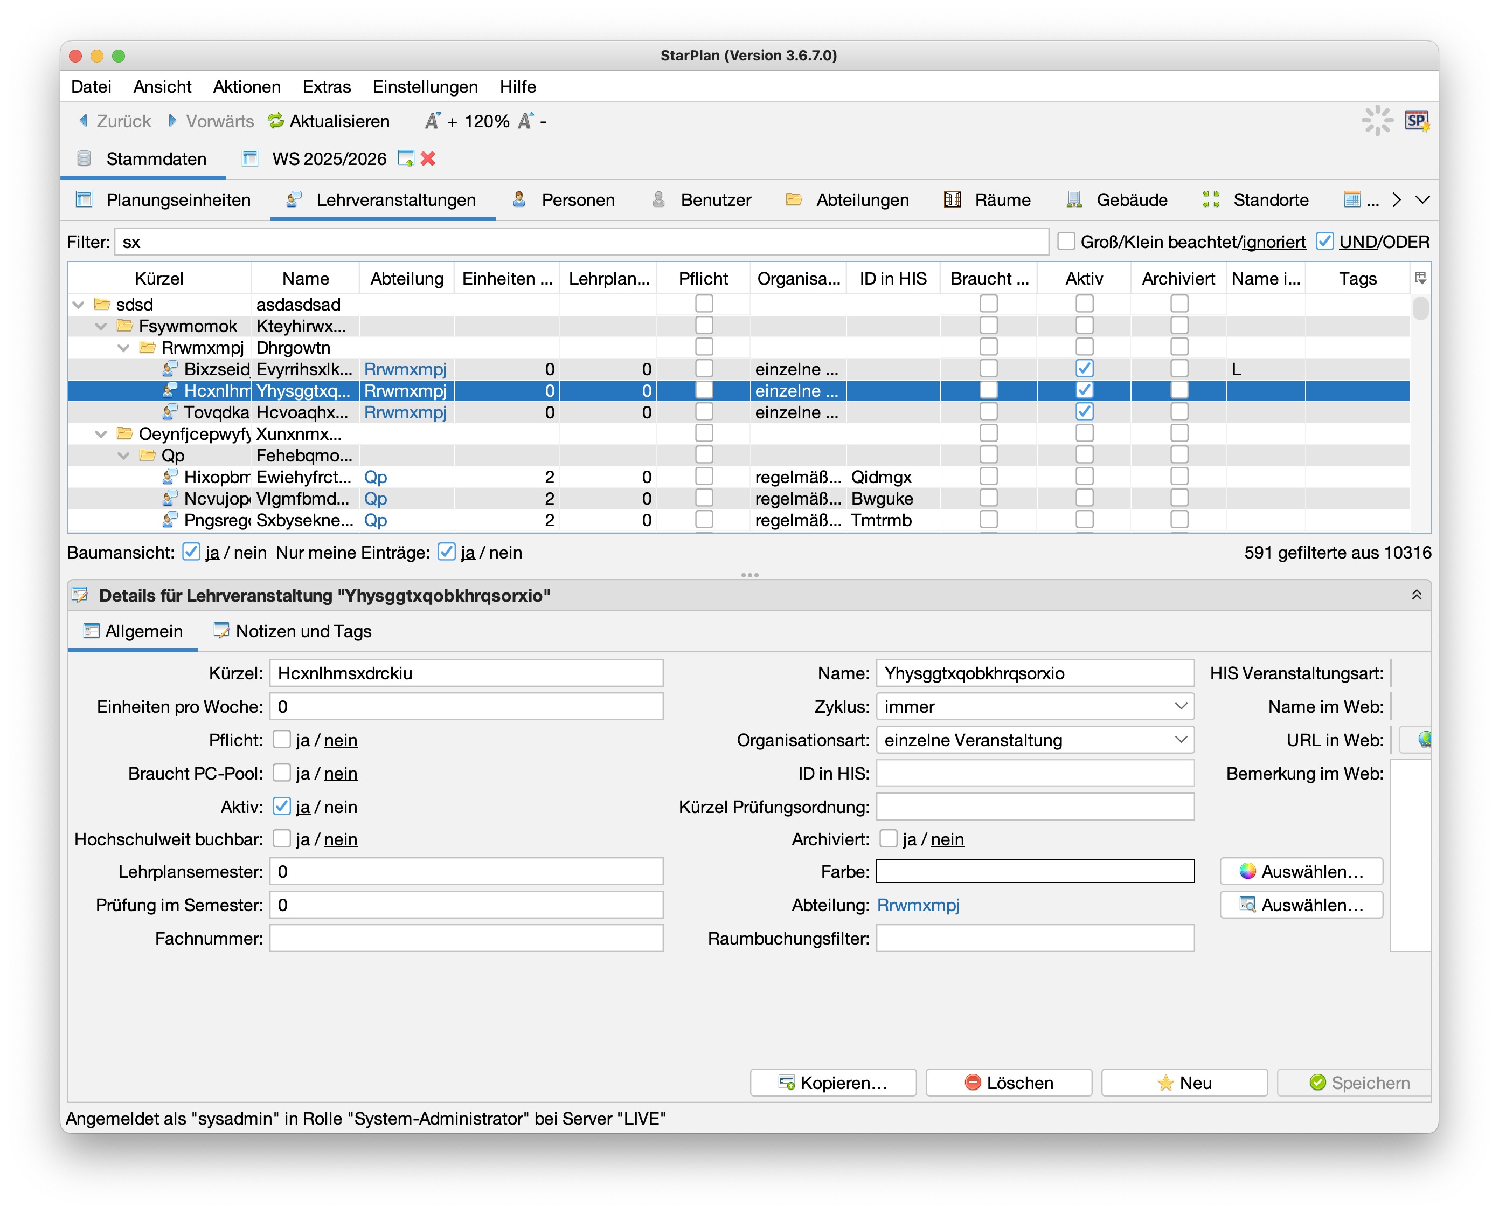Open the Extras menu
Image resolution: width=1499 pixels, height=1213 pixels.
pos(326,87)
